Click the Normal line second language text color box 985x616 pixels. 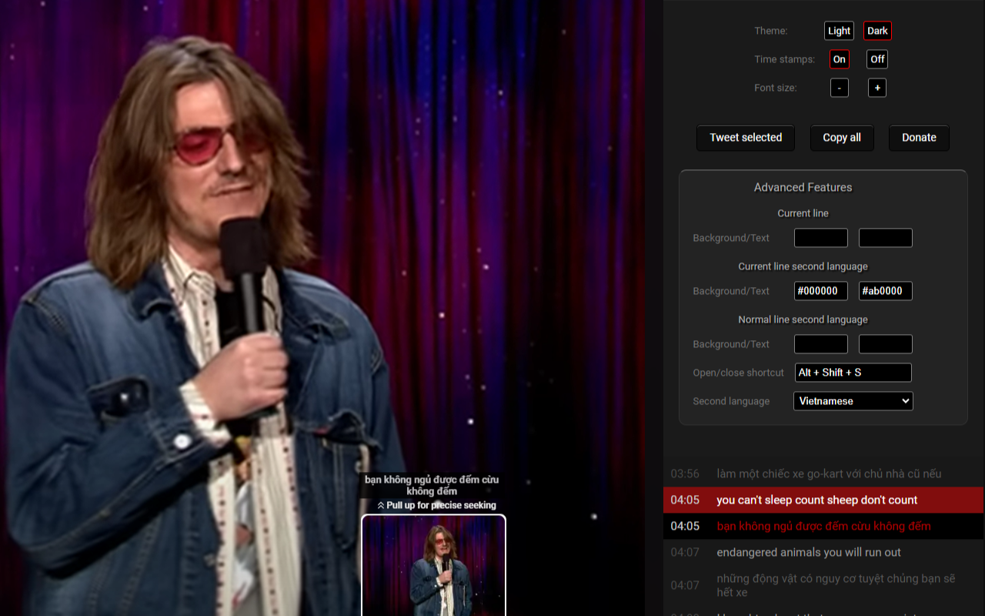[x=885, y=344]
